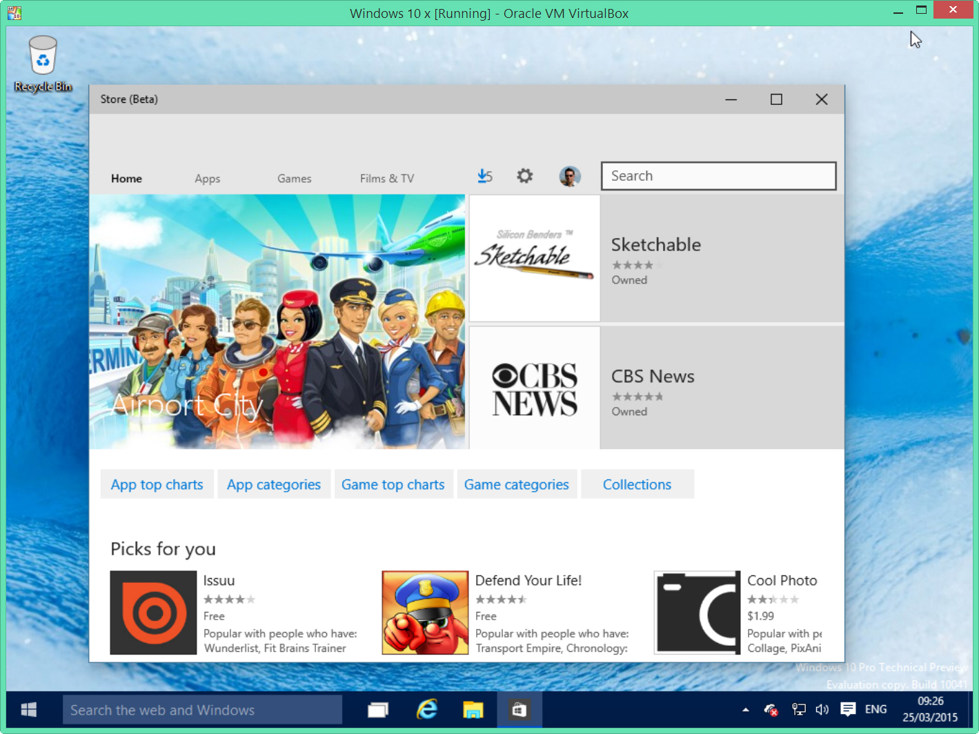Open Task View in the taskbar
This screenshot has width=979, height=734.
pyautogui.click(x=378, y=710)
